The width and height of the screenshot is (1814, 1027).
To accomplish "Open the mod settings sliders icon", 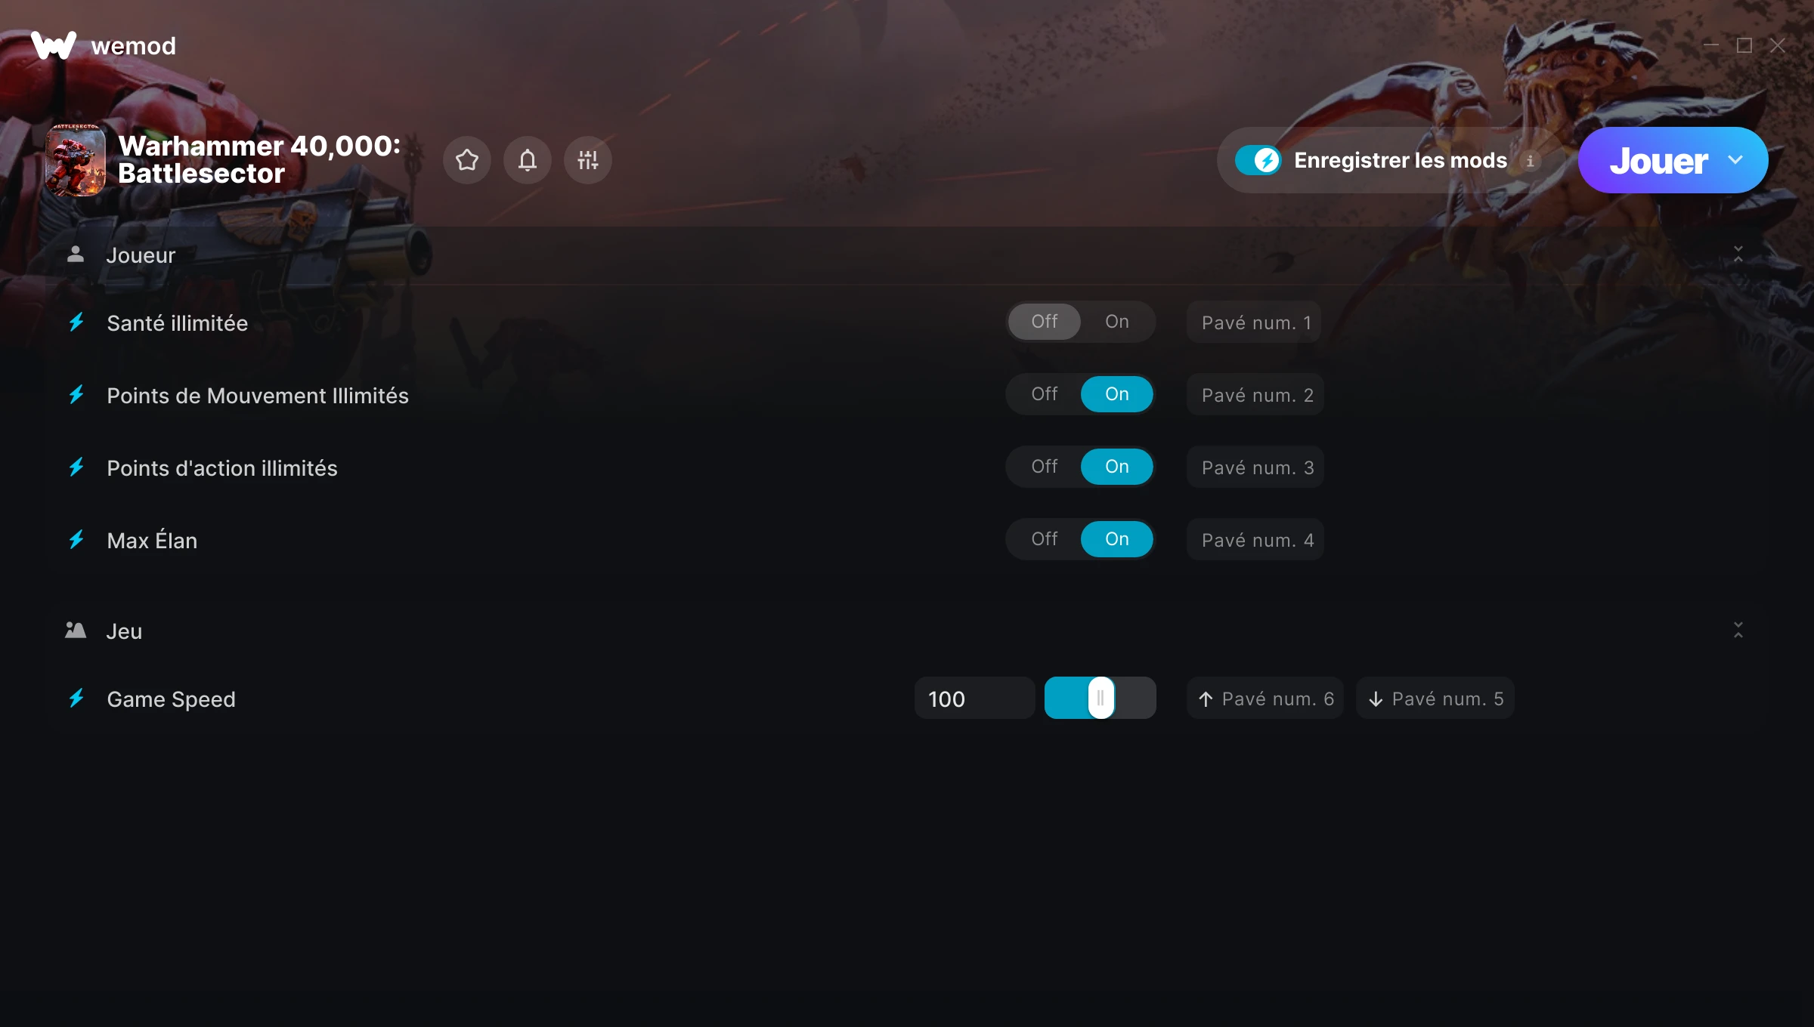I will tap(588, 160).
